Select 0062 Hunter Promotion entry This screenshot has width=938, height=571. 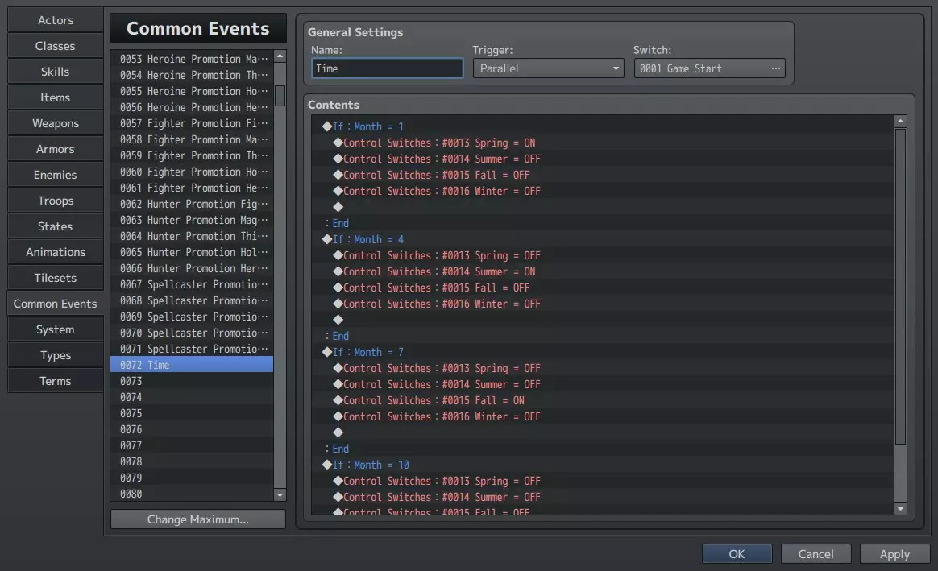(x=192, y=204)
